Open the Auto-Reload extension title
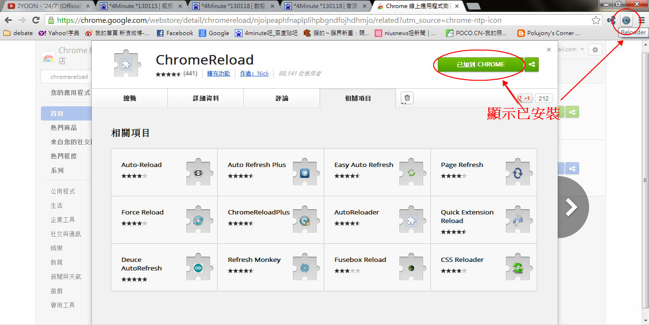 [x=141, y=165]
